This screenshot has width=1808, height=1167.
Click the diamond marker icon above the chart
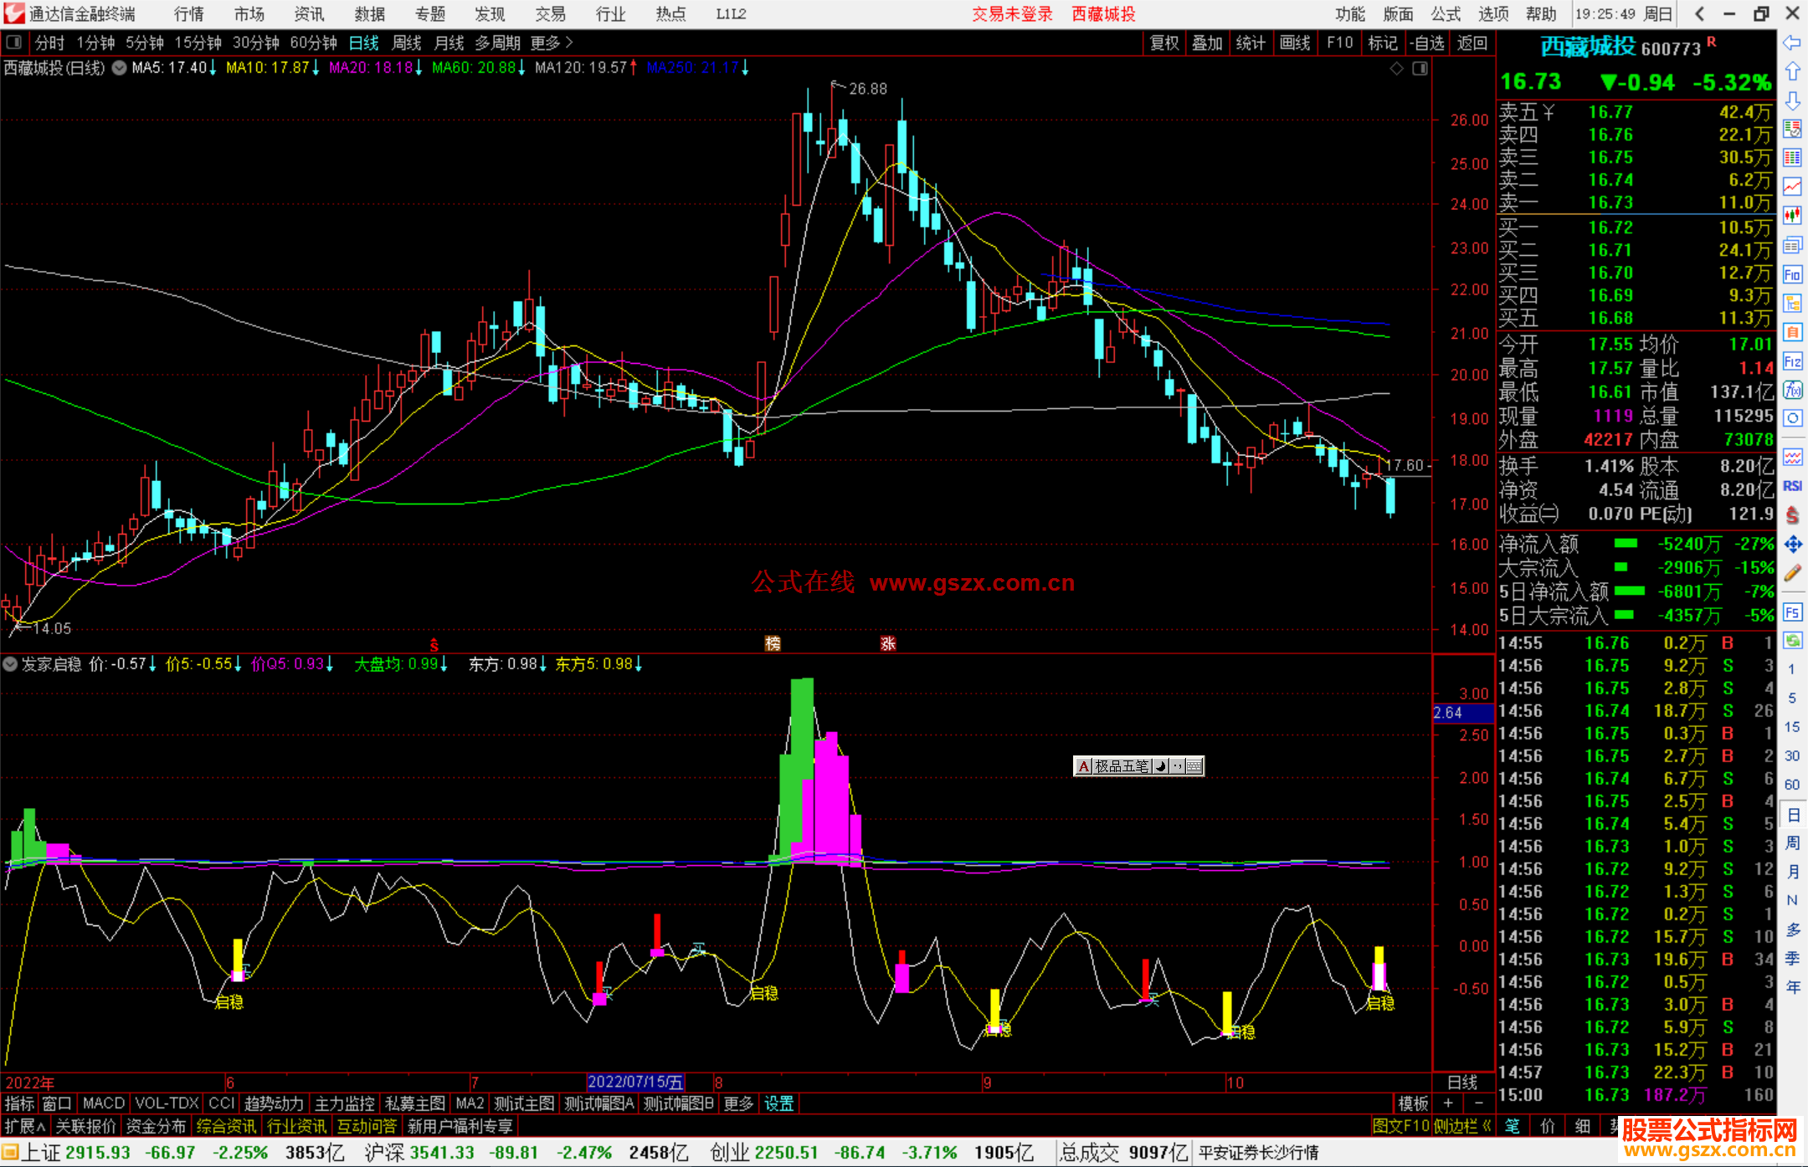click(1396, 69)
